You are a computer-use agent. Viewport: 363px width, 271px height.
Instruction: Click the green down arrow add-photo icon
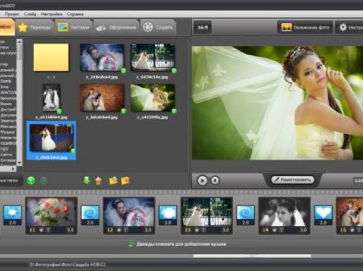click(86, 180)
